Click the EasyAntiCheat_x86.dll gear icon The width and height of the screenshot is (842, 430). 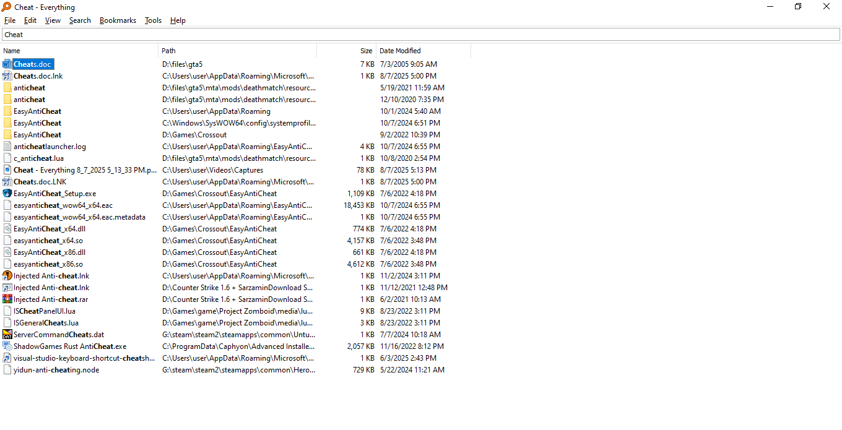[7, 252]
